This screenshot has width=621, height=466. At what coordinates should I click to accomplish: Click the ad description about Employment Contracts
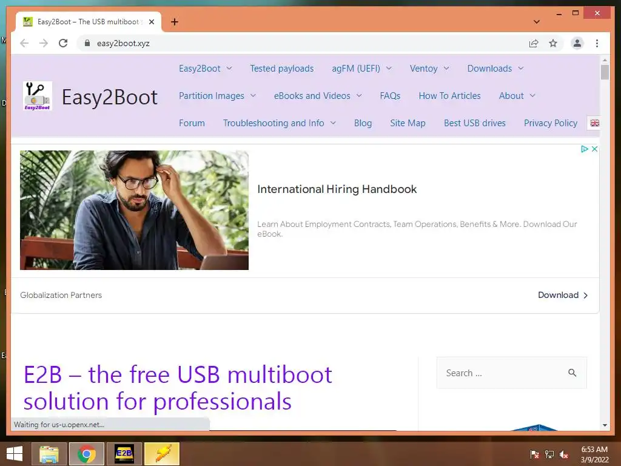(417, 229)
